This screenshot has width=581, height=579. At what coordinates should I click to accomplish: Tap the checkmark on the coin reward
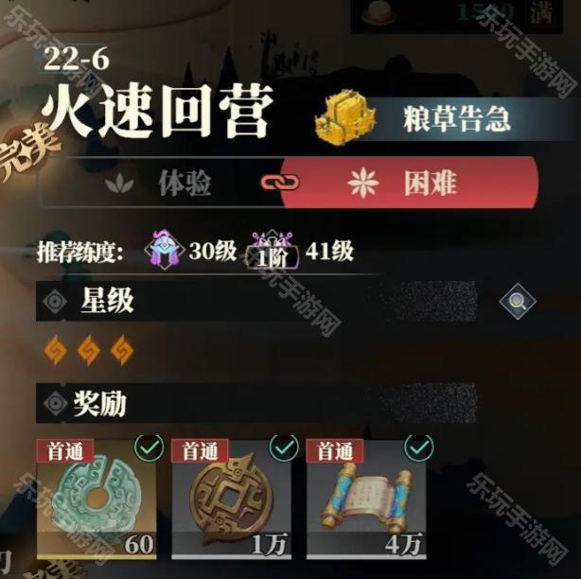(284, 447)
